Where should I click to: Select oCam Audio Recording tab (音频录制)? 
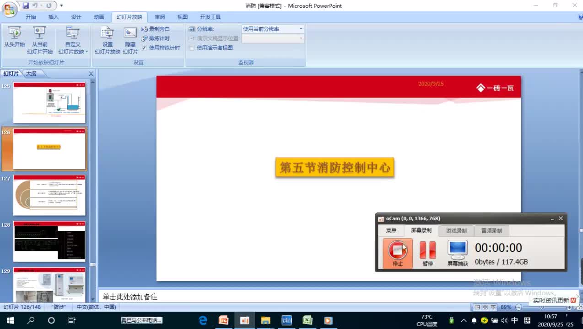coord(491,231)
